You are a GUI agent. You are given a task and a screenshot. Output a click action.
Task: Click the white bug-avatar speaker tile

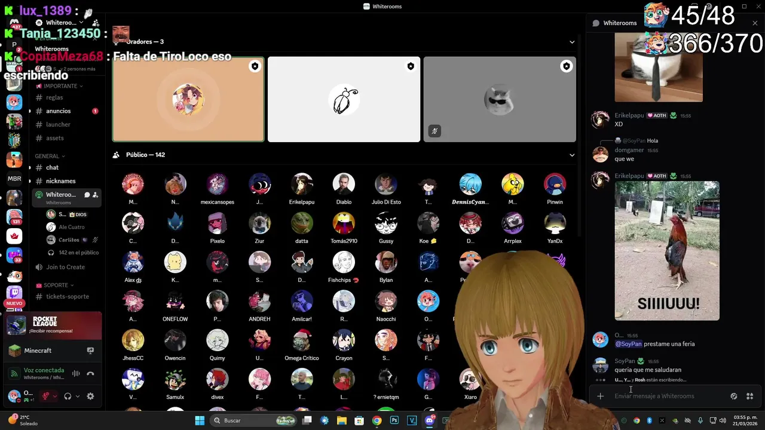pyautogui.click(x=344, y=99)
